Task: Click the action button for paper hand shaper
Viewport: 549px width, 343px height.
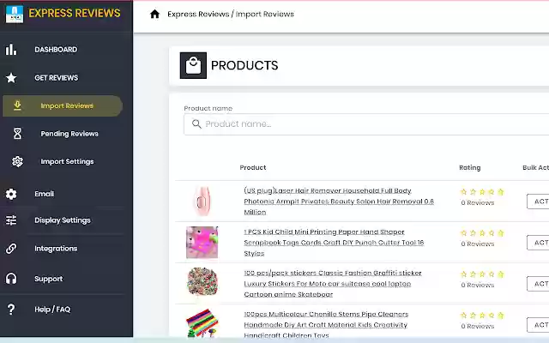Action: tap(538, 243)
